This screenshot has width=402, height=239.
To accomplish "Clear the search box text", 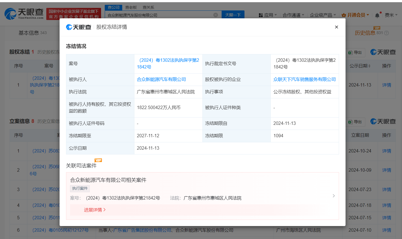I will tap(215, 15).
